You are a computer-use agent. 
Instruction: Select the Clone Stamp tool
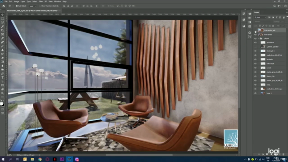click(x=2, y=50)
